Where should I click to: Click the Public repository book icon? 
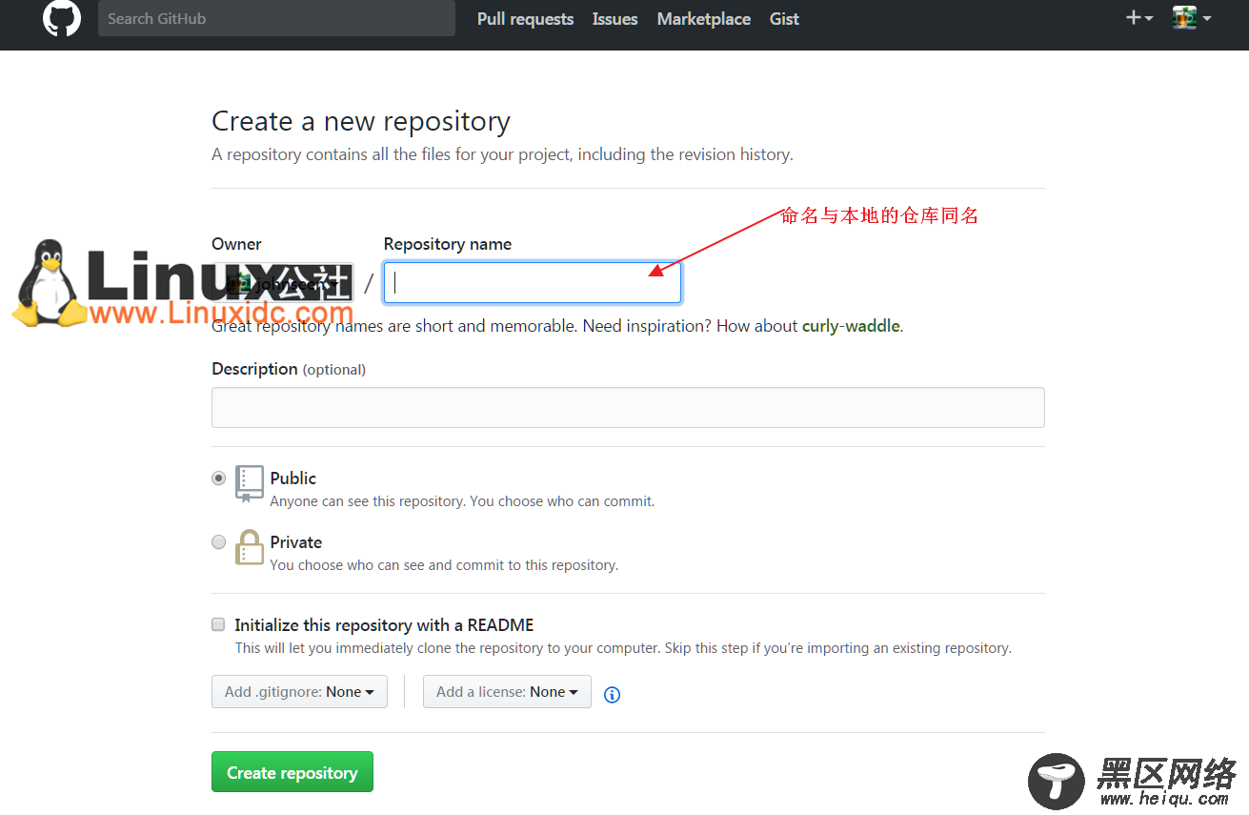tap(249, 484)
